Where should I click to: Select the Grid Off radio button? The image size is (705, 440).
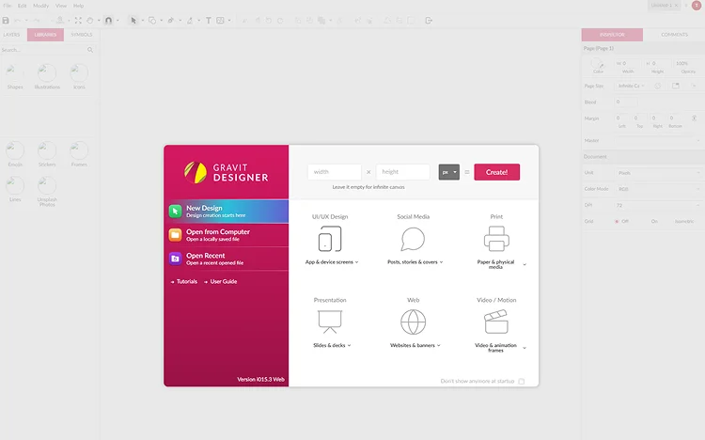[x=617, y=221]
